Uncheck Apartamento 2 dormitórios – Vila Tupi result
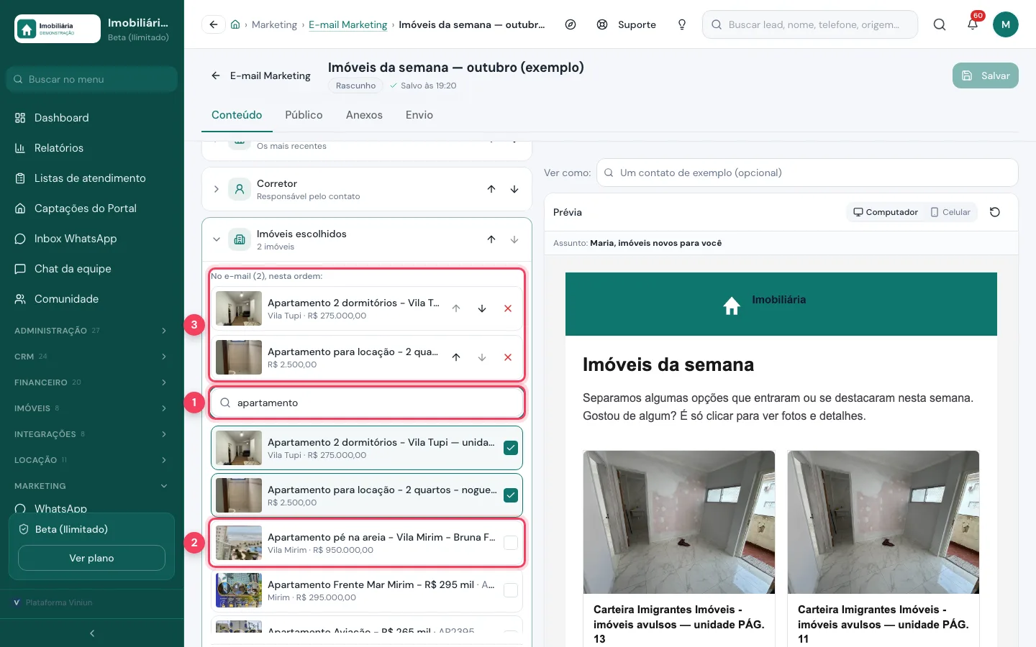 pos(511,448)
